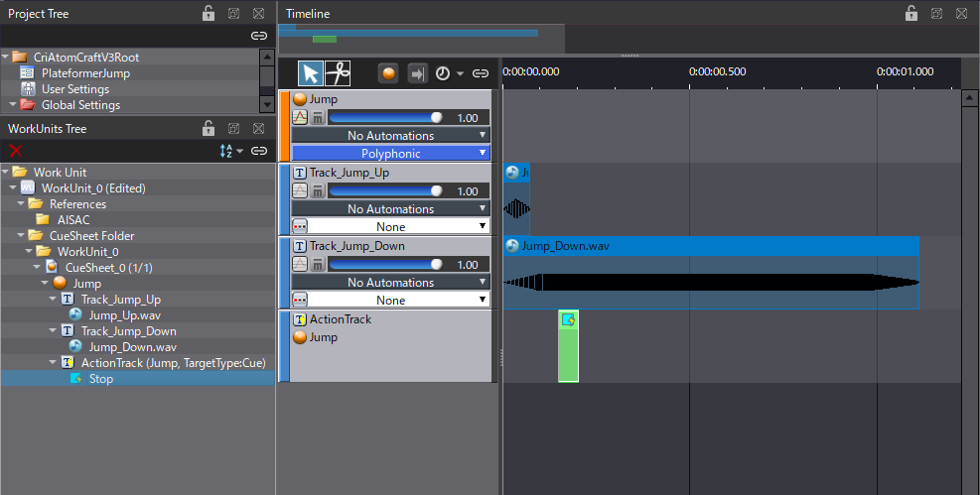Select Jump cue in WorkUnits Tree
The image size is (980, 495).
[86, 284]
